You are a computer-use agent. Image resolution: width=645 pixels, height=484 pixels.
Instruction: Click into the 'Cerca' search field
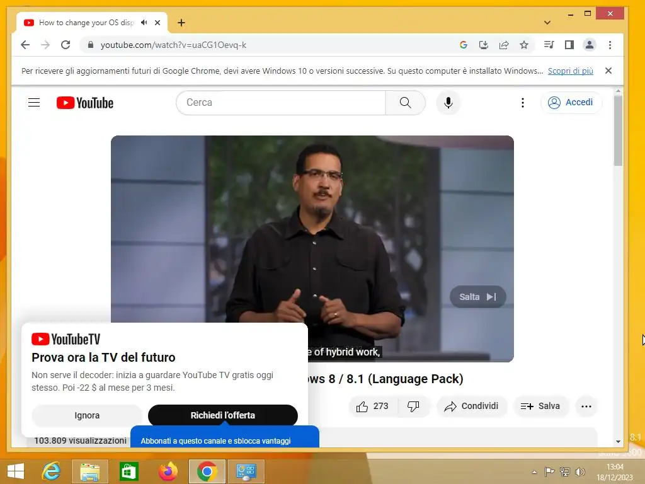(281, 103)
